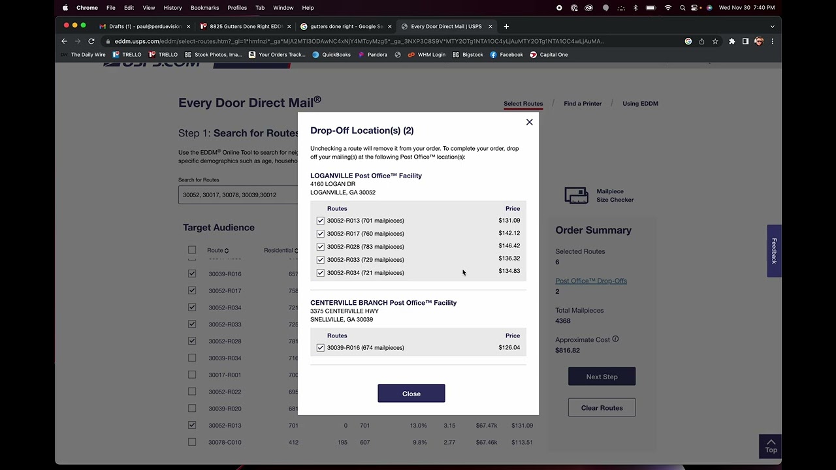Open Control Center in menu bar
Screen dimensions: 836x470
[696, 8]
